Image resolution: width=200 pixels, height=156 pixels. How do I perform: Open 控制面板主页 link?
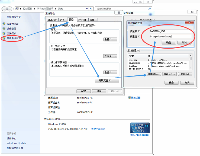(x=14, y=17)
